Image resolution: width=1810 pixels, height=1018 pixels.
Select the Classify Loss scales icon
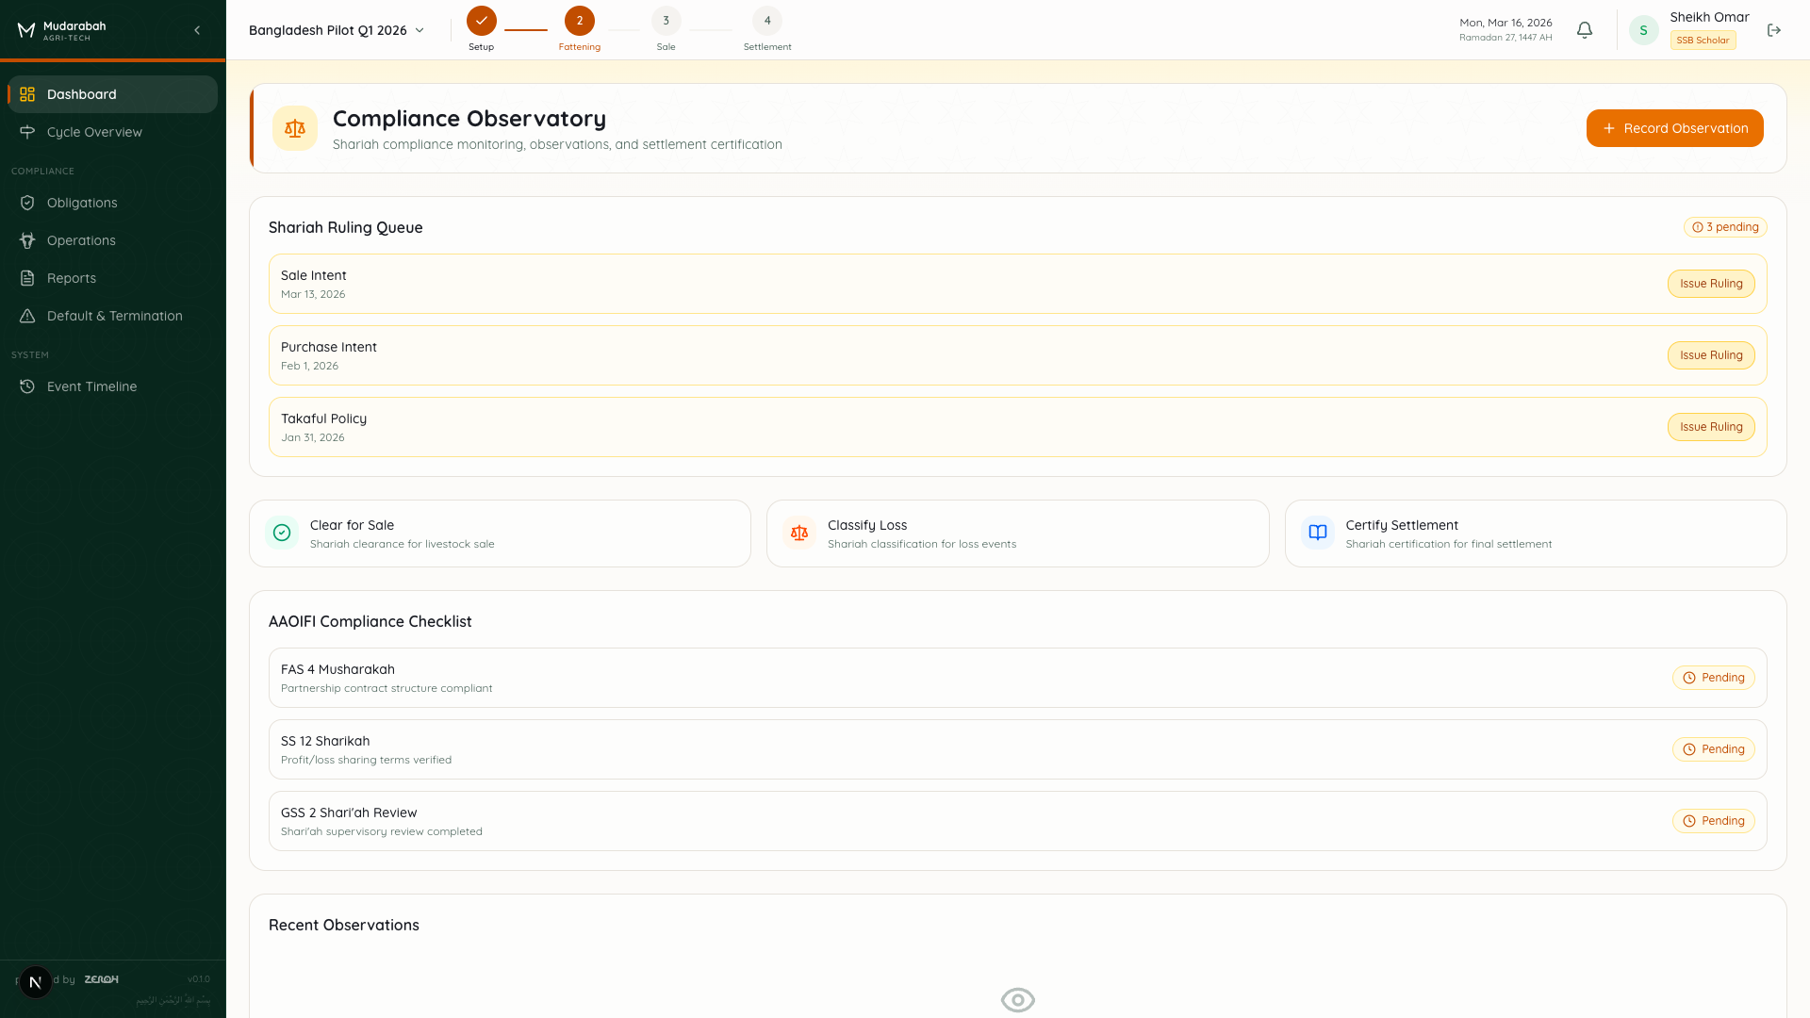pos(799,533)
